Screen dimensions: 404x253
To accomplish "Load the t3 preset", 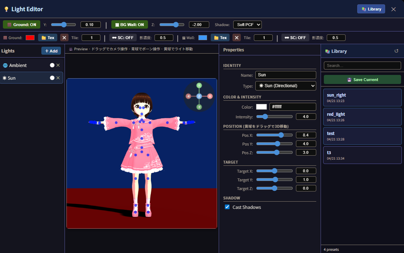I will pos(362,155).
